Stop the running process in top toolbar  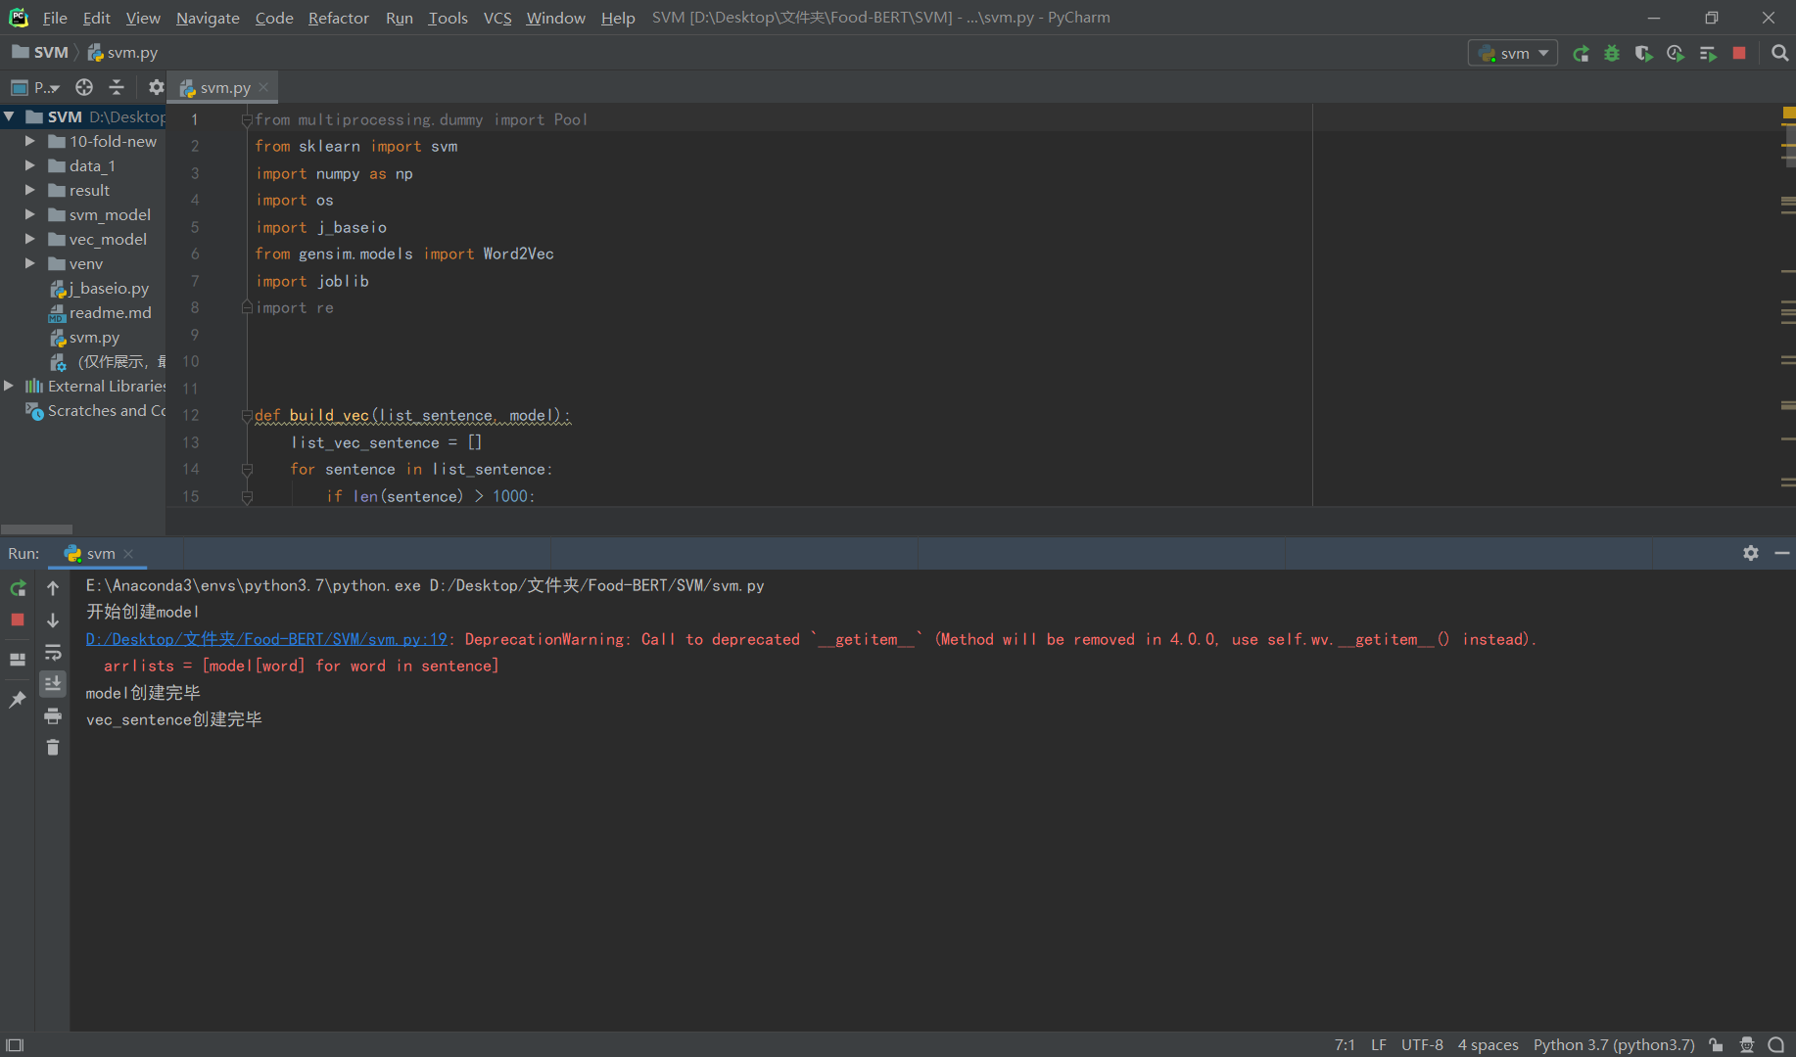point(1739,54)
